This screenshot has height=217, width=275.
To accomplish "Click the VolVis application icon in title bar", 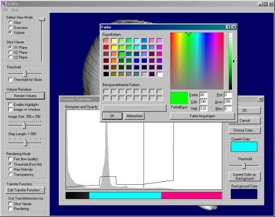I will pyautogui.click(x=4, y=3).
